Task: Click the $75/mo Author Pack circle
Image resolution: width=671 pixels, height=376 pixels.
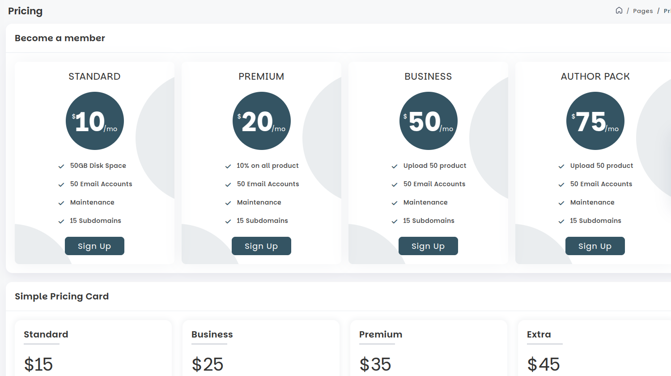Action: [x=595, y=121]
